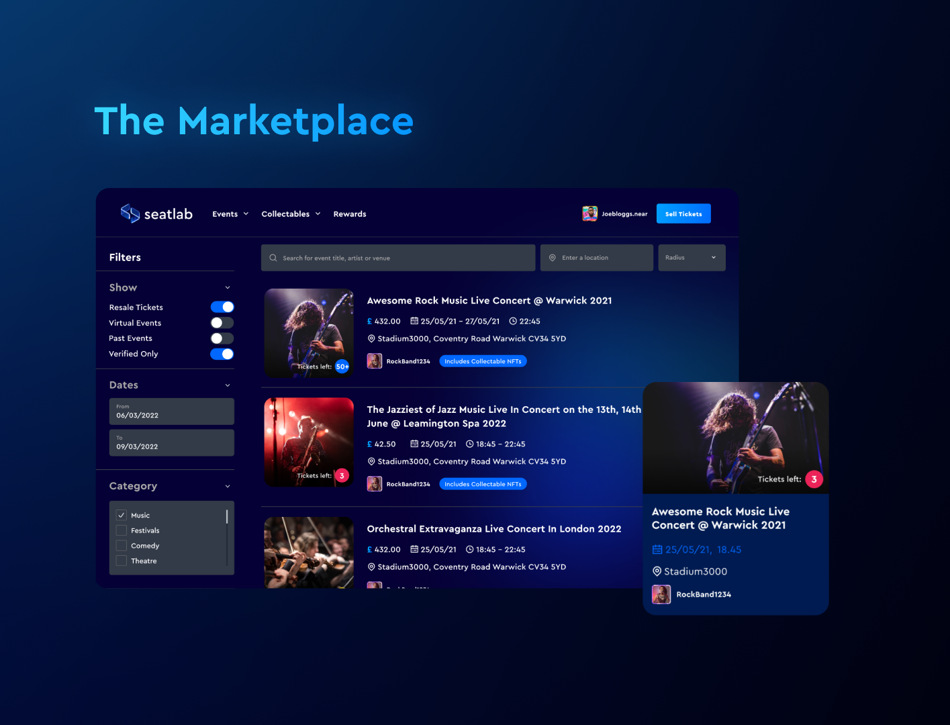The image size is (950, 725).
Task: Click the seatlab logo
Action: (x=156, y=213)
